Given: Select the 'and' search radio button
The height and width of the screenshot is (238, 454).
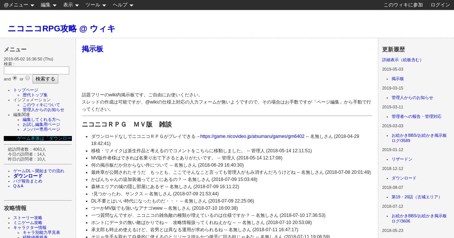Looking at the screenshot, I should (15, 78).
